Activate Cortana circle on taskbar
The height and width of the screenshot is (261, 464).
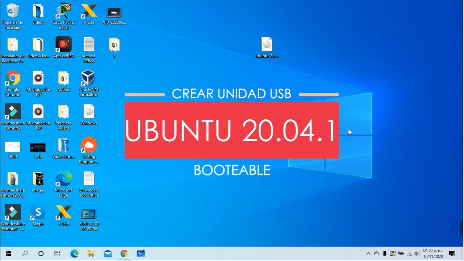pos(41,254)
